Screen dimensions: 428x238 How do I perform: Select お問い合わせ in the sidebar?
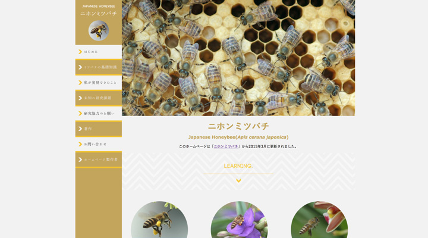(x=95, y=144)
